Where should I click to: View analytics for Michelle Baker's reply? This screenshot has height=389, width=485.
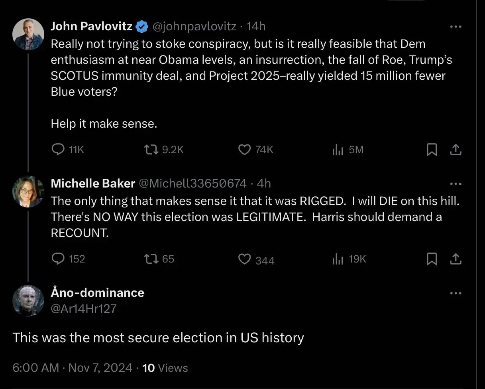338,259
